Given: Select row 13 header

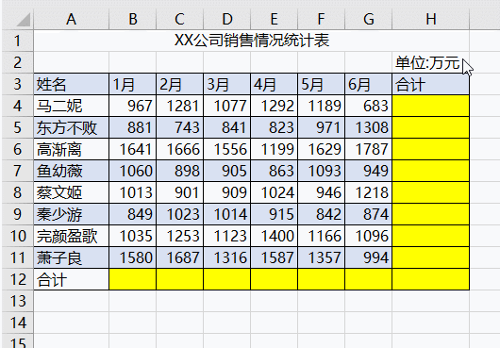Looking at the screenshot, I should point(18,301).
